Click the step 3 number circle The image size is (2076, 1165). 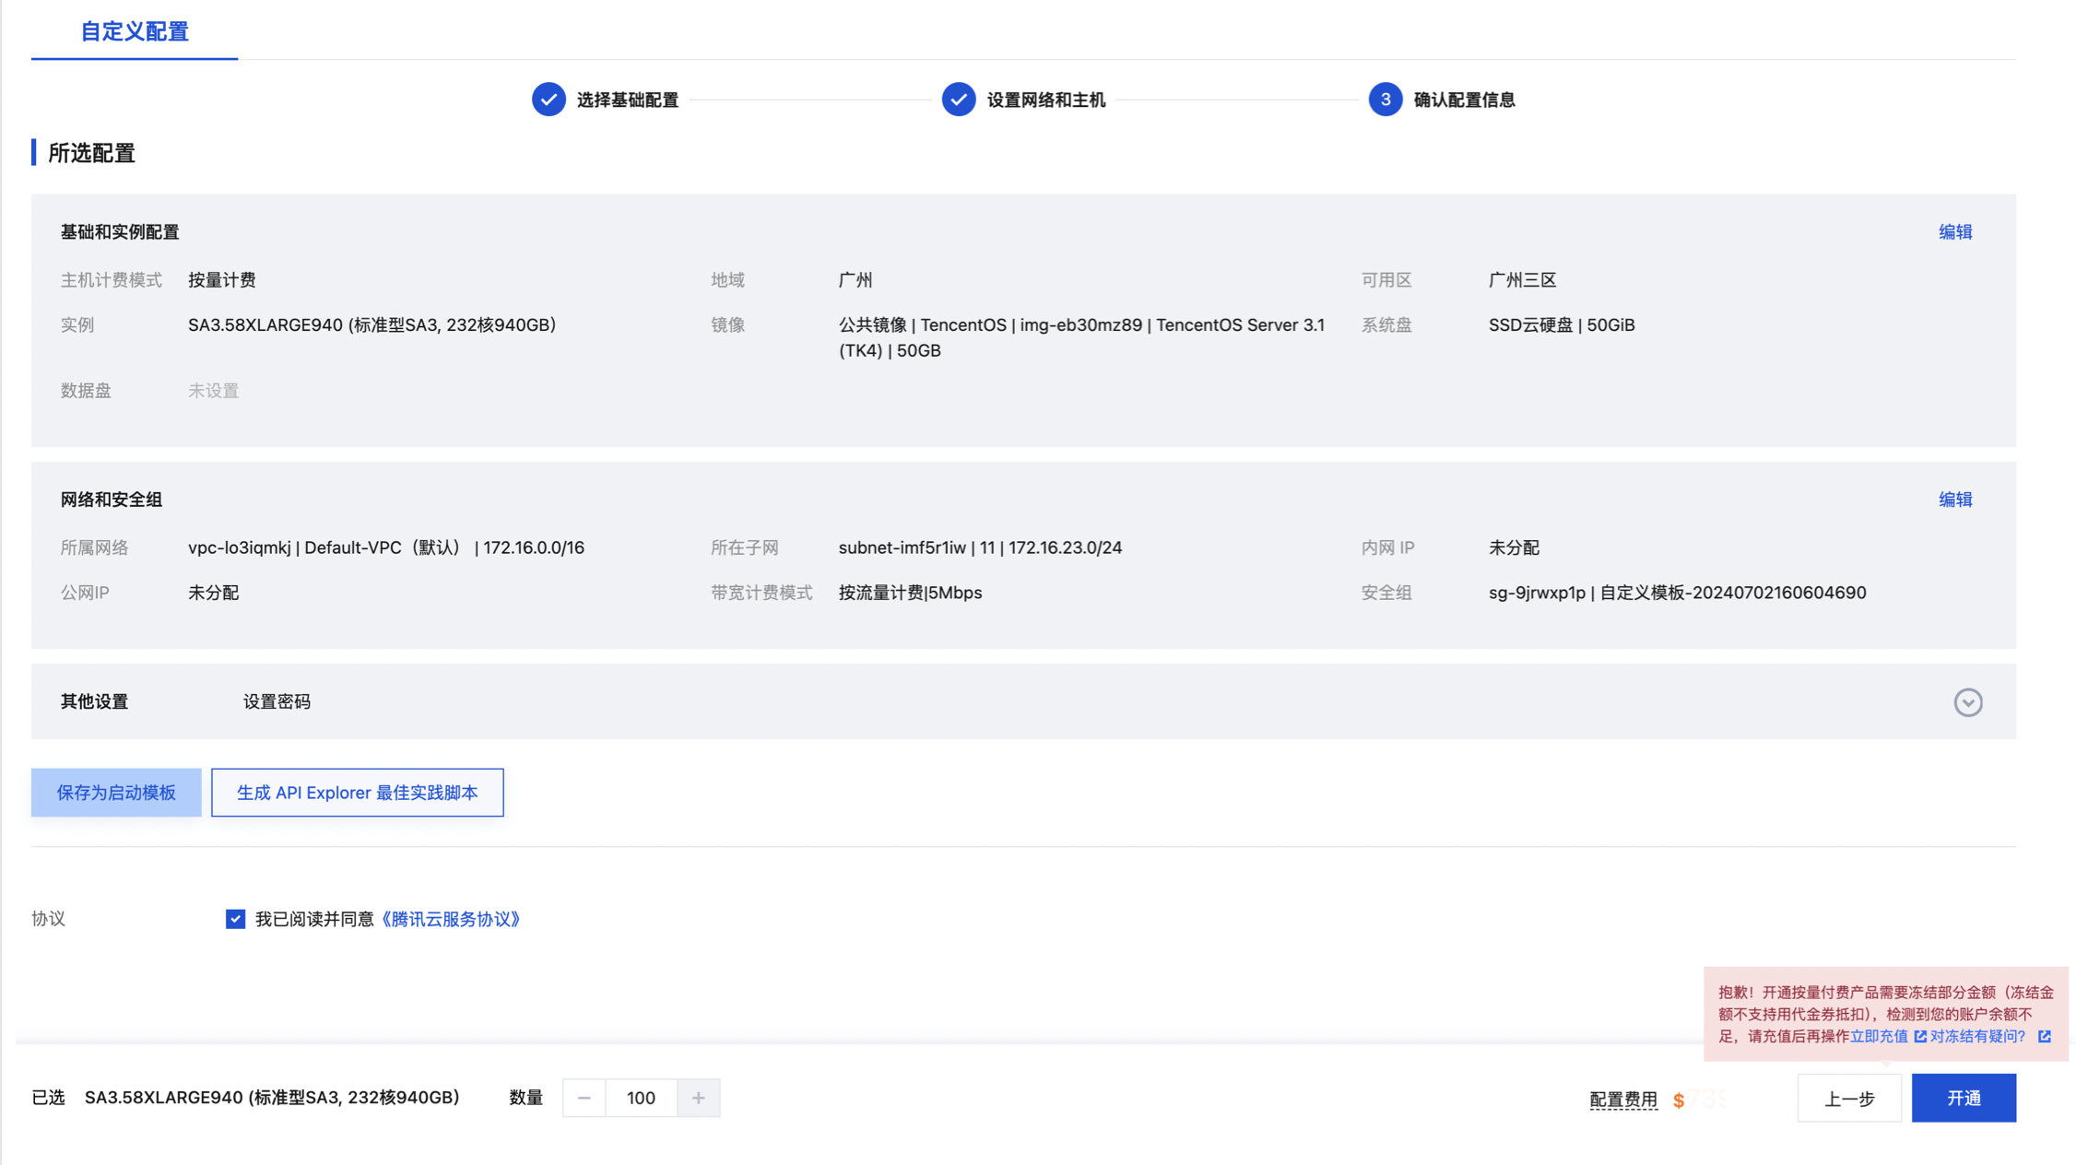click(x=1385, y=100)
